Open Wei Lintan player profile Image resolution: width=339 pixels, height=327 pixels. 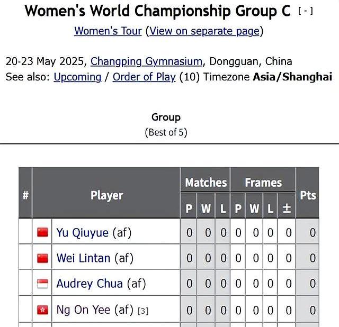83,258
